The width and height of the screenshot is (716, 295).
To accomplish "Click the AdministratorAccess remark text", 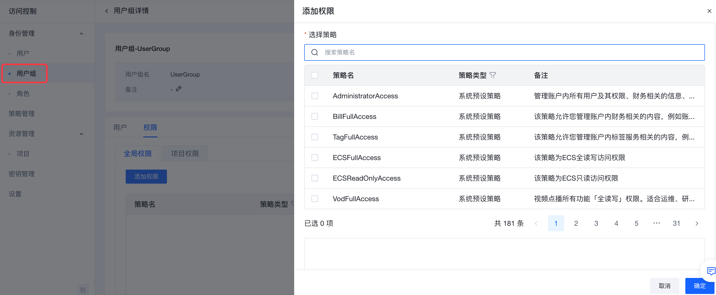I will click(614, 96).
